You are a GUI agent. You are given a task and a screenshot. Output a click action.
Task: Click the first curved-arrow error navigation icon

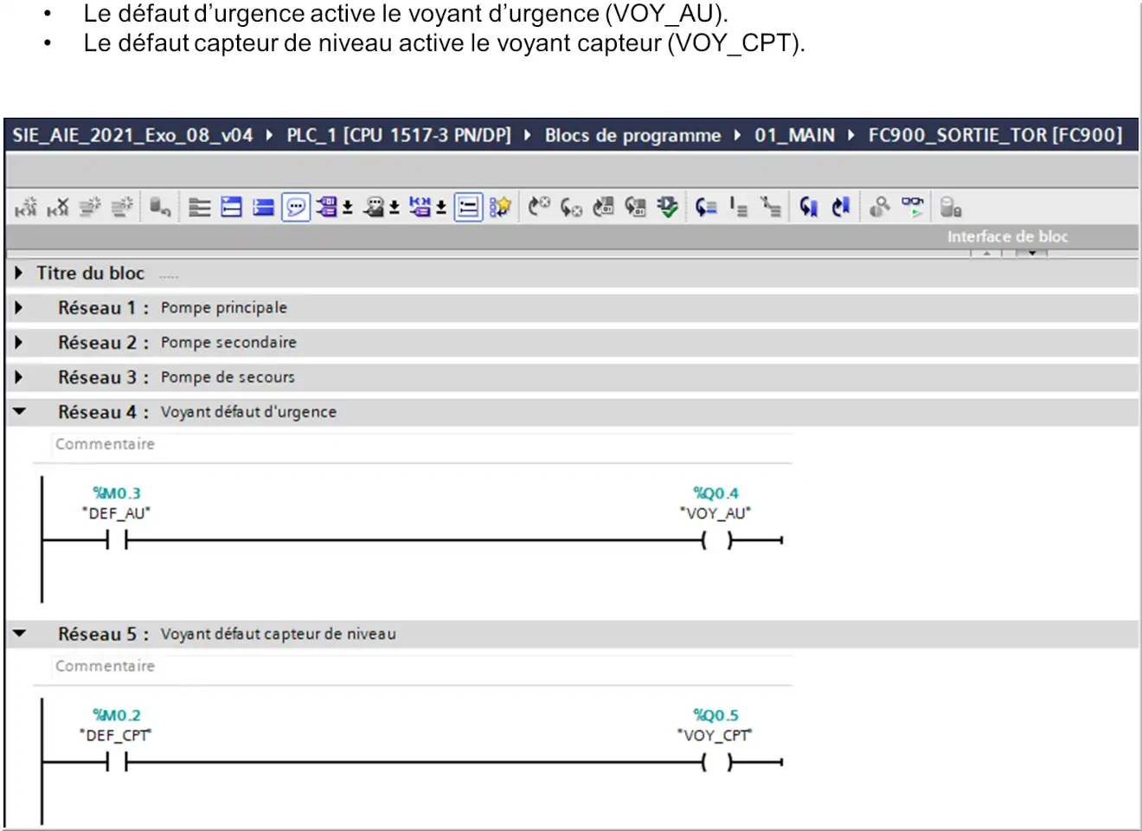tap(539, 207)
